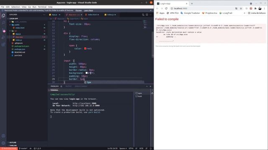
Task: Switch to the App.js editor tab
Action: 55,15
